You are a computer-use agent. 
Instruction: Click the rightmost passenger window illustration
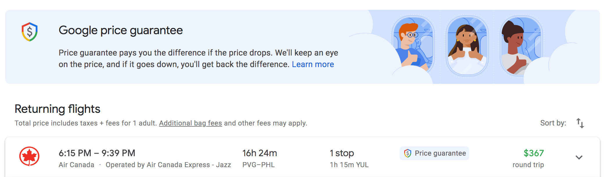click(521, 46)
